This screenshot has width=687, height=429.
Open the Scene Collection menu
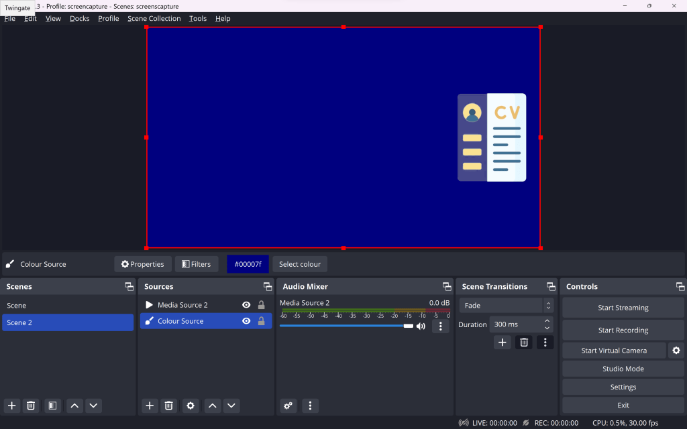point(154,18)
